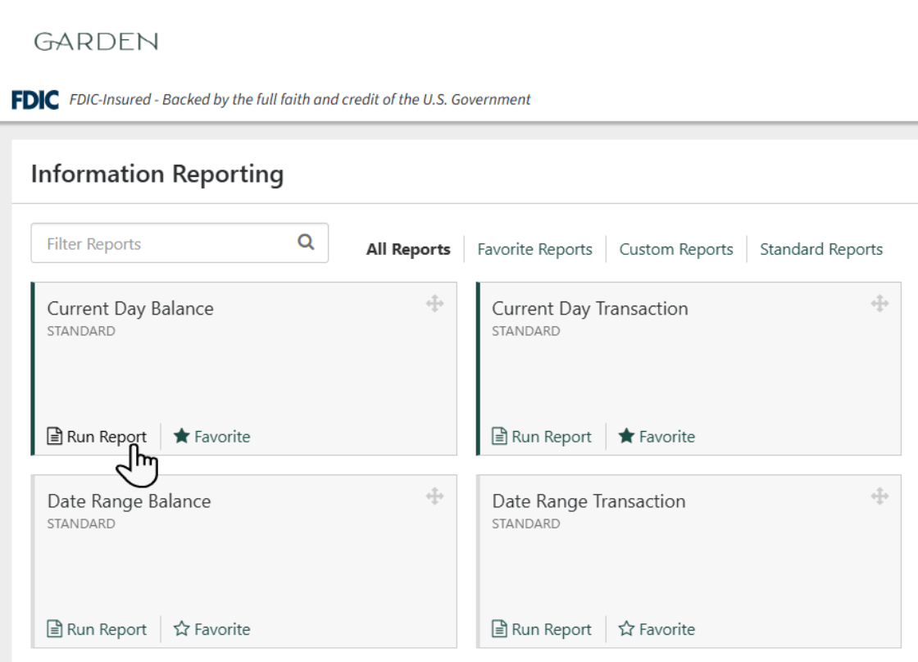This screenshot has height=662, width=918.
Task: Click the Information Reporting heading
Action: coord(157,175)
